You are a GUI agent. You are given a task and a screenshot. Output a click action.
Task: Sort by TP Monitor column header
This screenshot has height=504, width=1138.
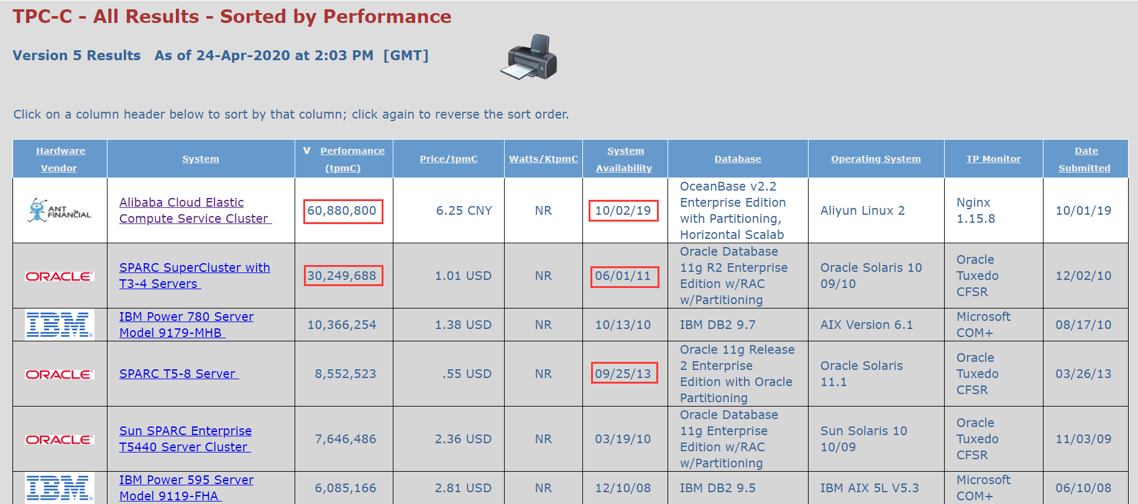tap(993, 159)
